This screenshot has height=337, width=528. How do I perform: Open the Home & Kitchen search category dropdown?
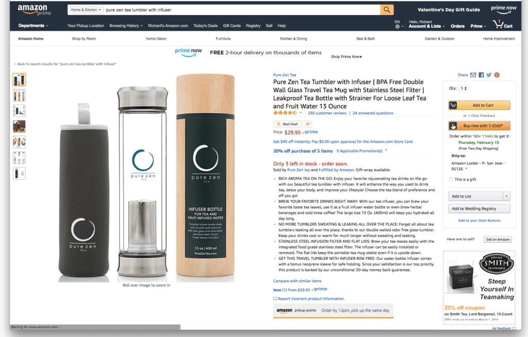pyautogui.click(x=86, y=10)
